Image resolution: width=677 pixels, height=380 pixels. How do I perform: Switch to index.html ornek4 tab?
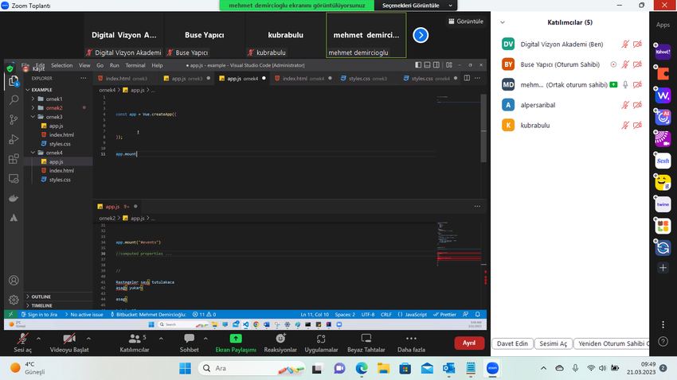[303, 79]
